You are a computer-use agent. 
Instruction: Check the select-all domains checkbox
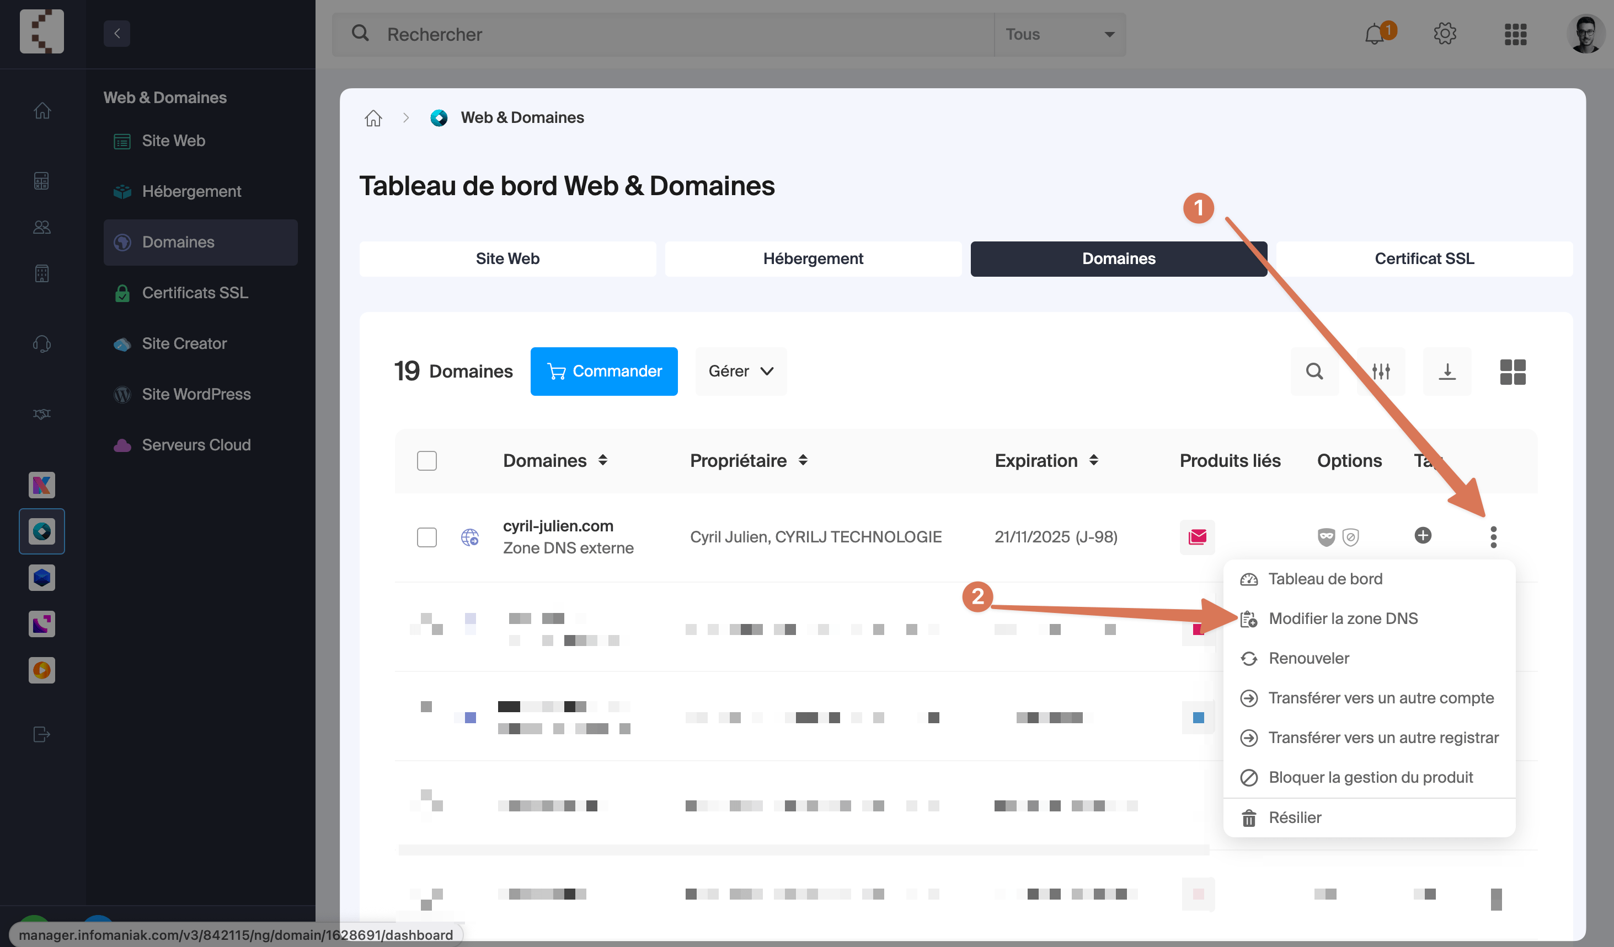coord(426,460)
